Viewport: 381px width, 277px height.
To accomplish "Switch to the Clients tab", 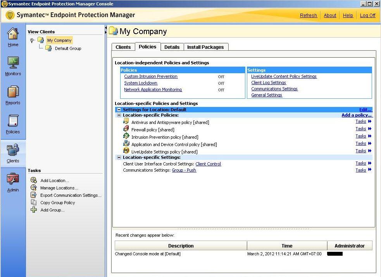I will [123, 47].
